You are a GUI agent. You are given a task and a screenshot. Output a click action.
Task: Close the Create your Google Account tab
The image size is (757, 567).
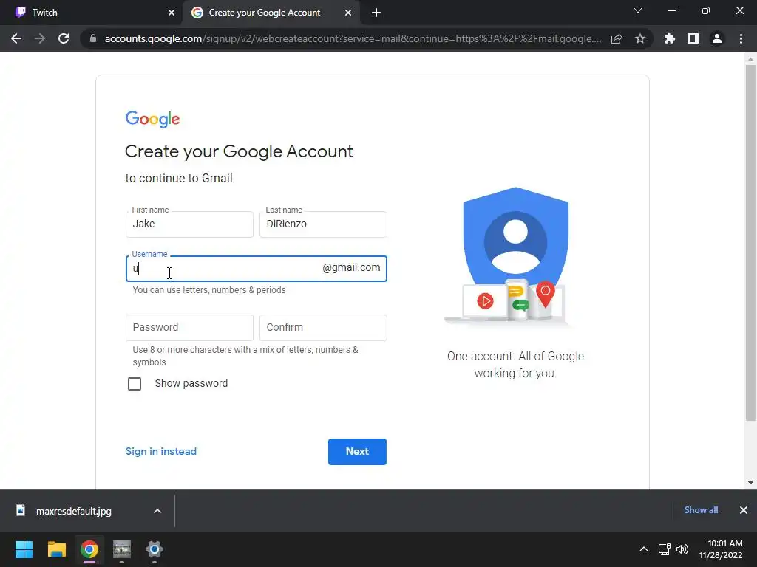point(348,13)
